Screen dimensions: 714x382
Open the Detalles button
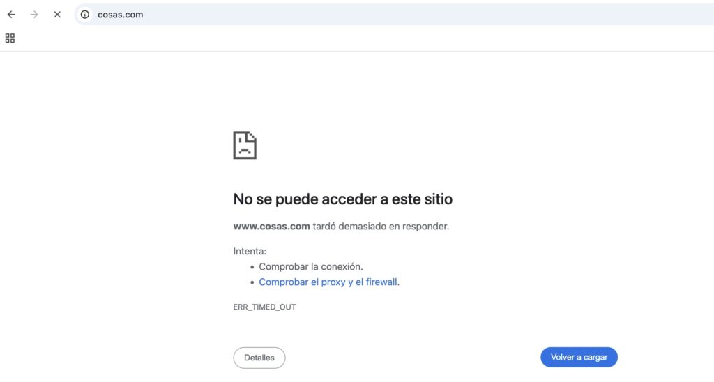(x=259, y=358)
